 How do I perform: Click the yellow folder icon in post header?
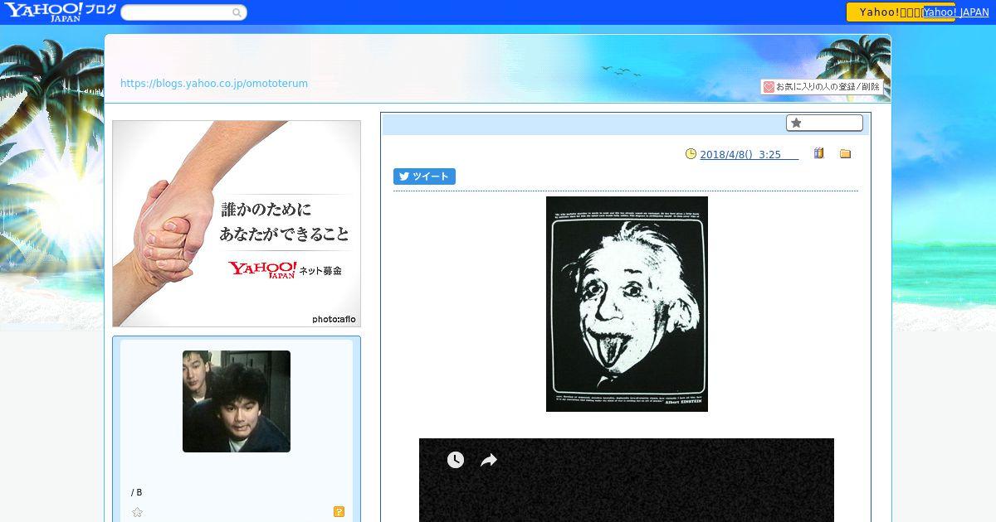coord(845,153)
